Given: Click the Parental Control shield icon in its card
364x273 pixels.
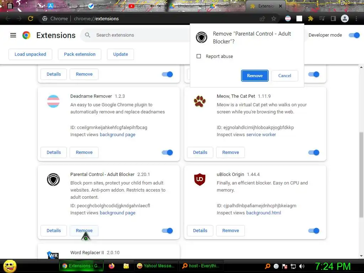Looking at the screenshot, I should pyautogui.click(x=53, y=180).
